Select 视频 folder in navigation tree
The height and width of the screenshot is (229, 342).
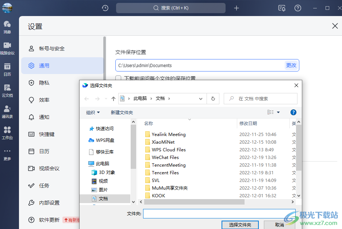coord(100,181)
